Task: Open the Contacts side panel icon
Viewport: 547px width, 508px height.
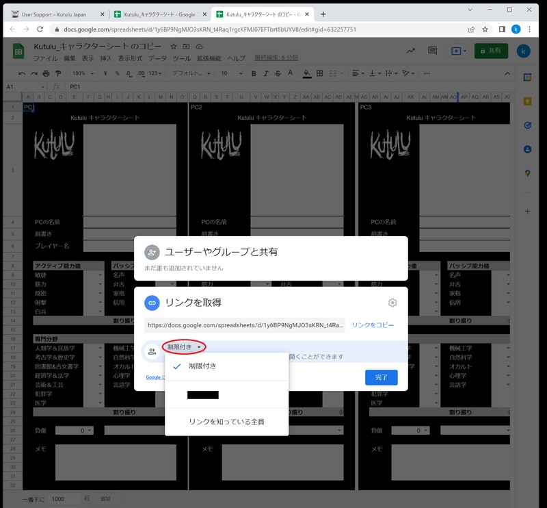Action: pyautogui.click(x=527, y=149)
